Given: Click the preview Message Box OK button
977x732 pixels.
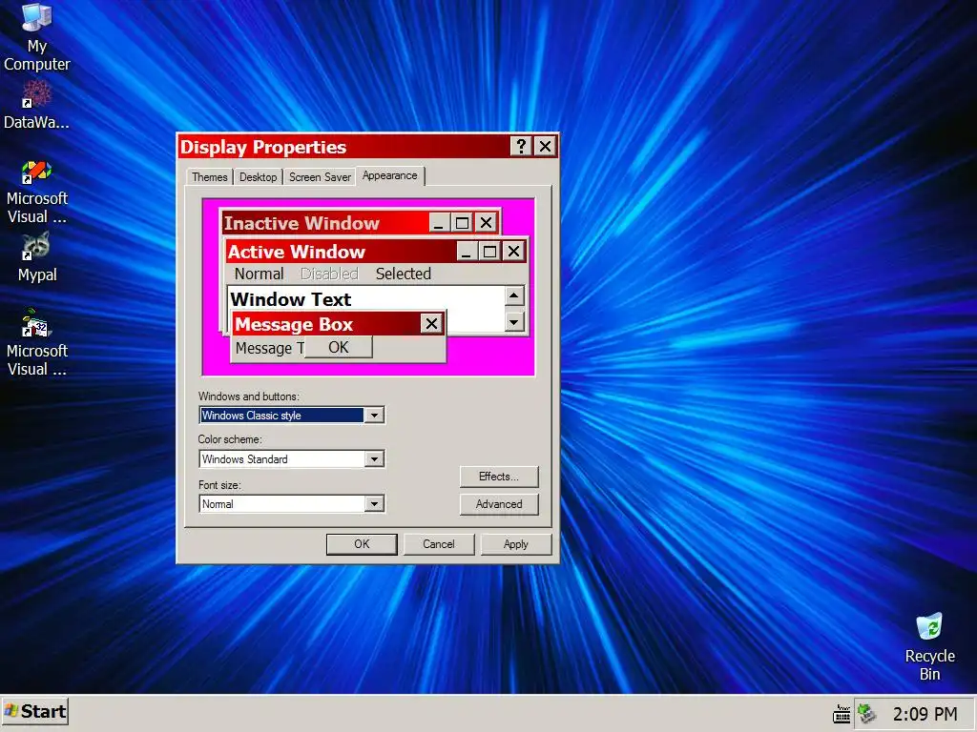Looking at the screenshot, I should 339,347.
